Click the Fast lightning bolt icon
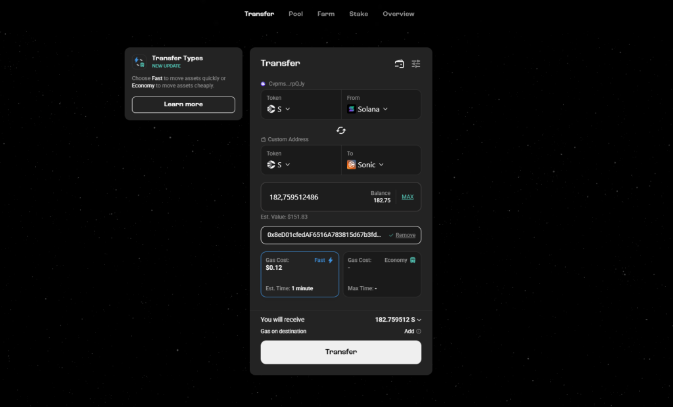 click(331, 261)
